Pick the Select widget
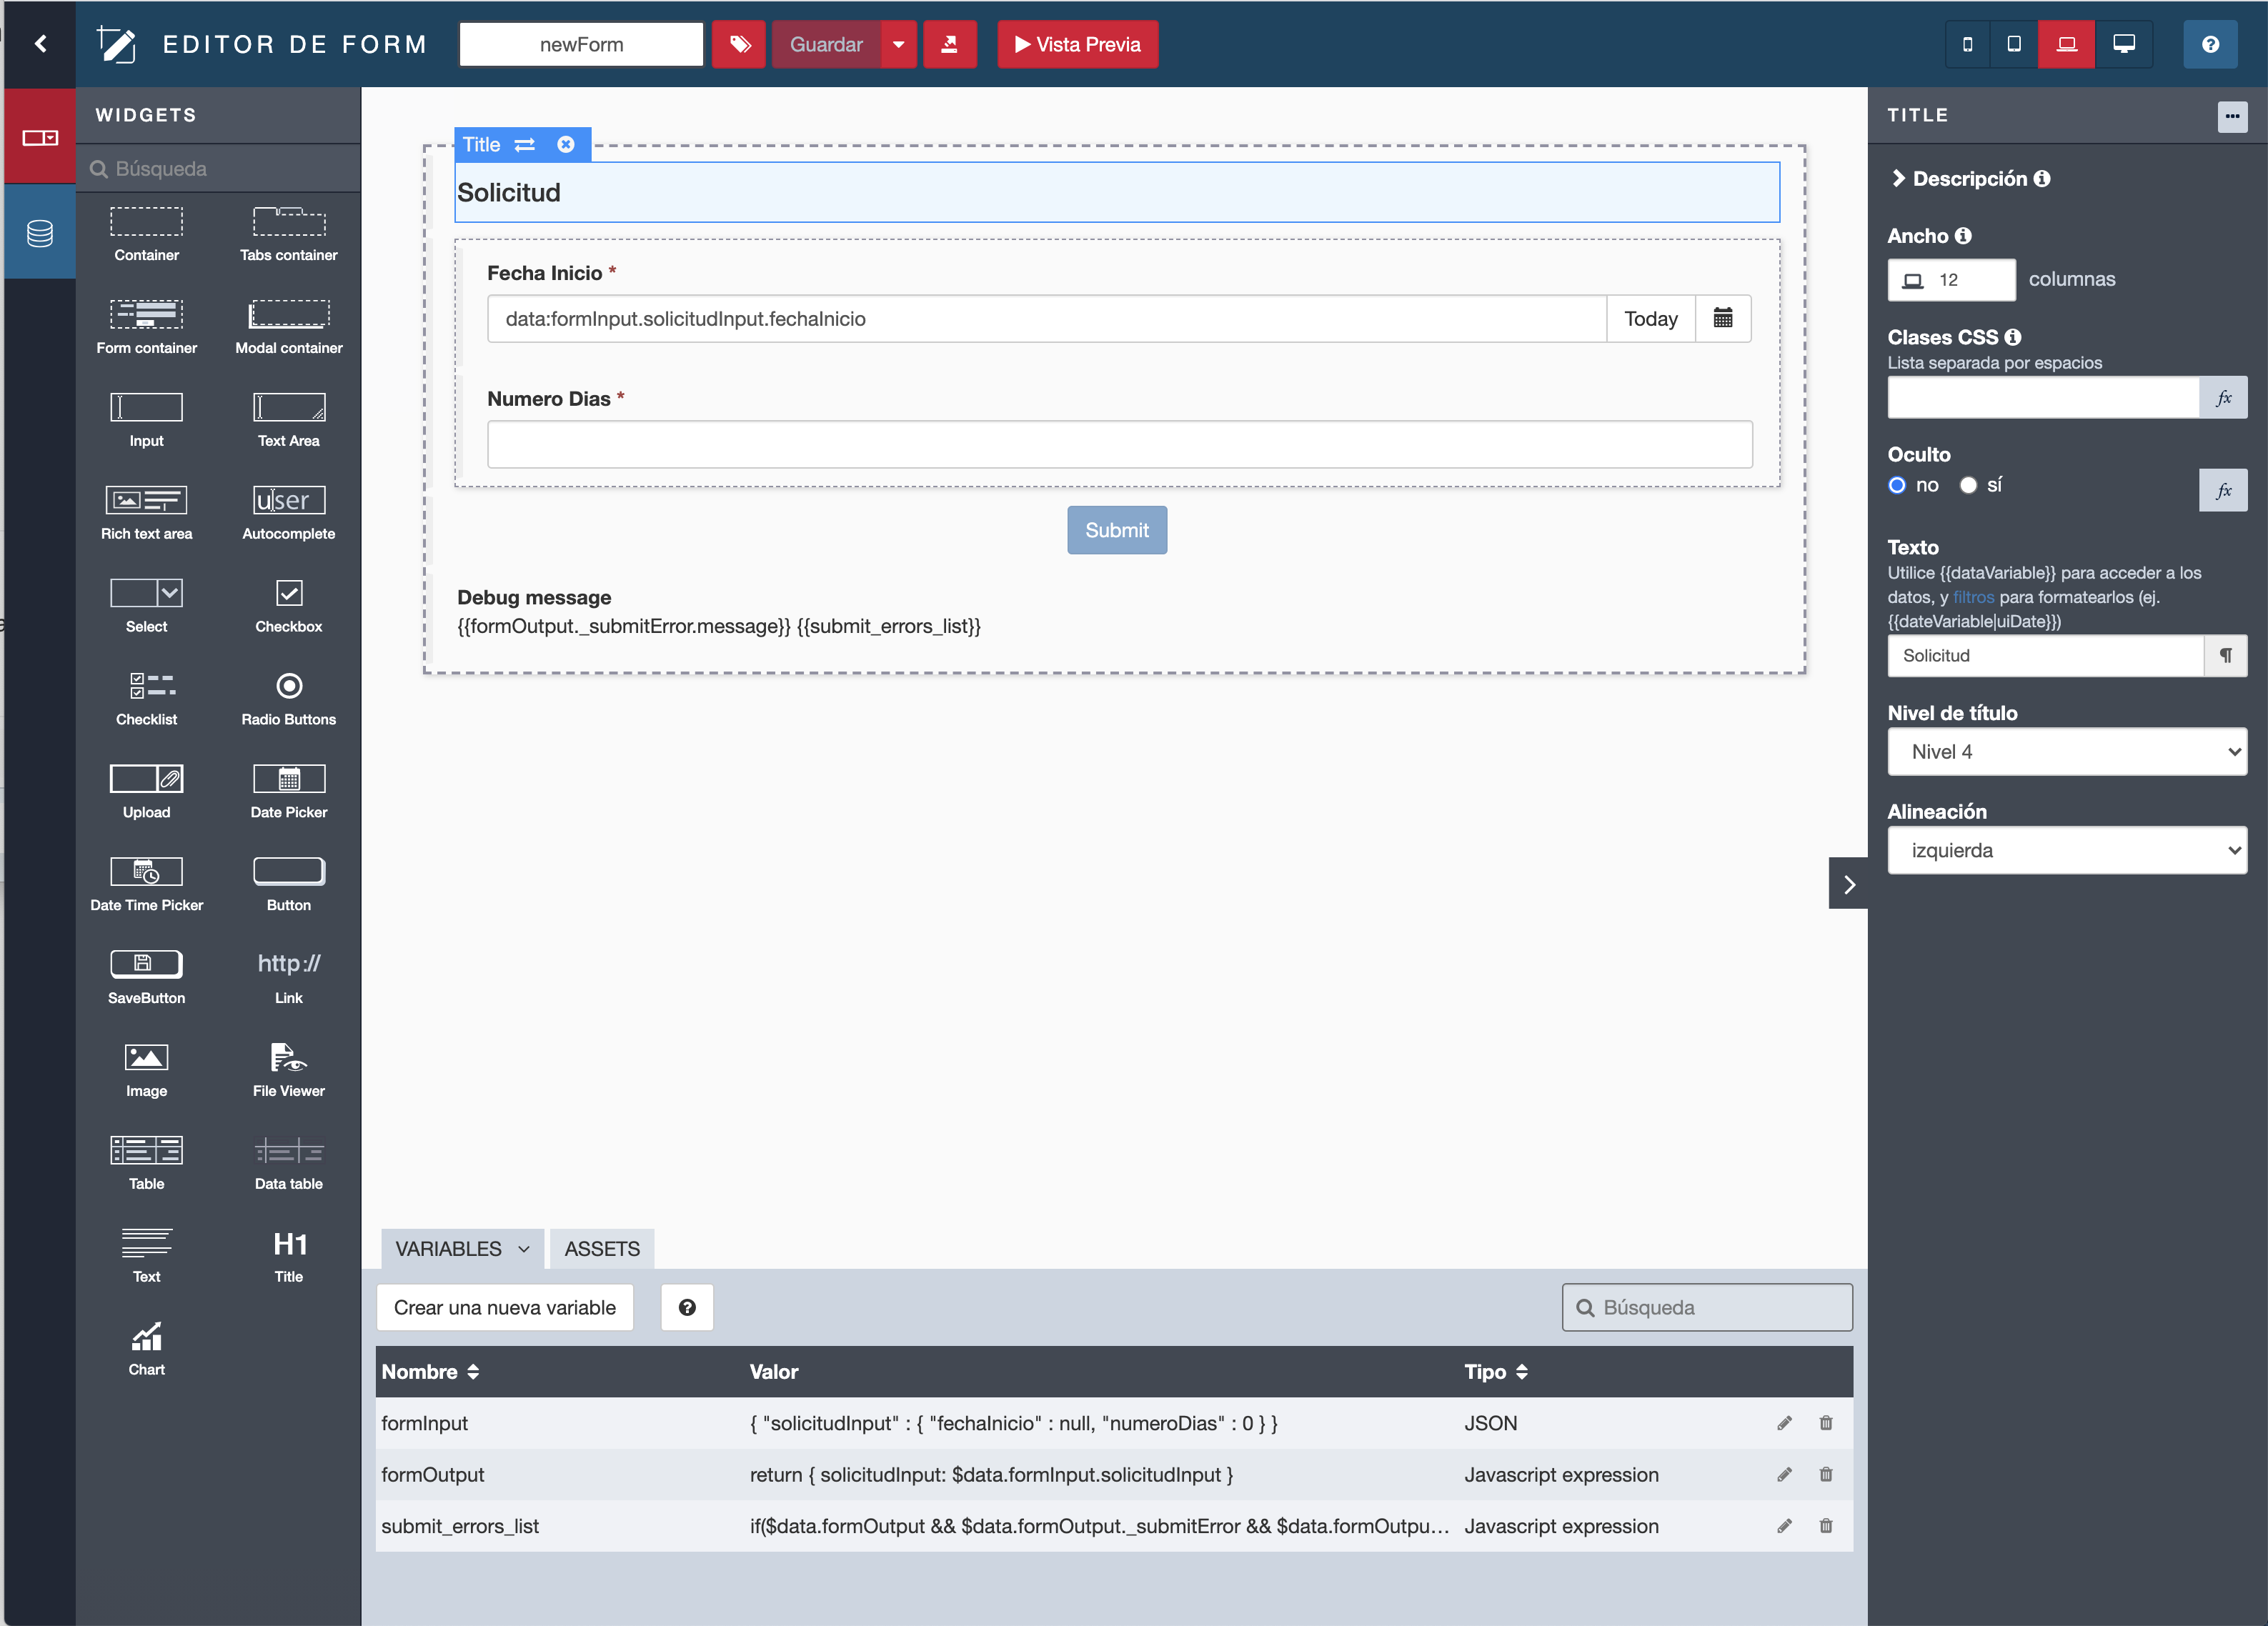This screenshot has height=1626, width=2268. (146, 607)
